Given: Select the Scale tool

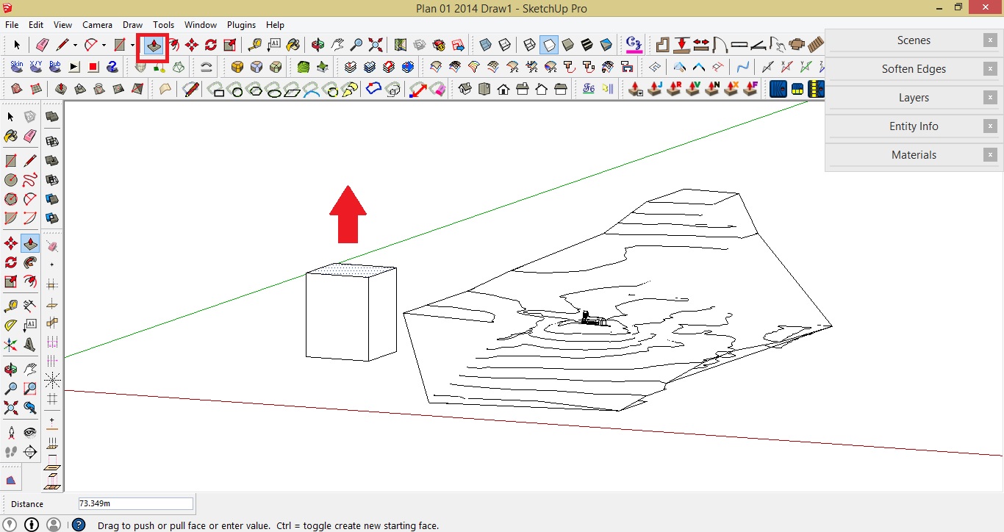Looking at the screenshot, I should pyautogui.click(x=228, y=44).
